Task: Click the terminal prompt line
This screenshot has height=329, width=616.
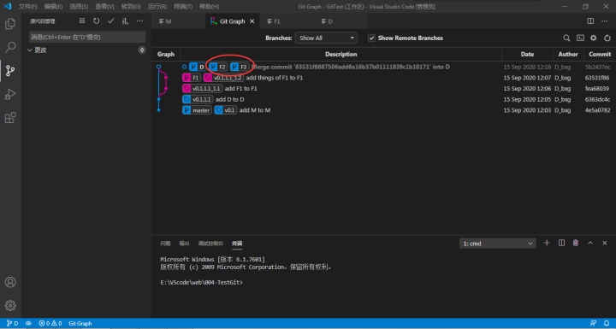Action: click(x=202, y=282)
